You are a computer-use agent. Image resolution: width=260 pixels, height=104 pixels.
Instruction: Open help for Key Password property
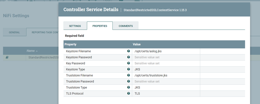[129, 63]
